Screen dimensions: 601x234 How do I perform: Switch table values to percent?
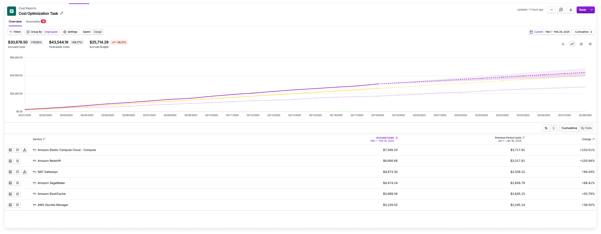point(546,128)
